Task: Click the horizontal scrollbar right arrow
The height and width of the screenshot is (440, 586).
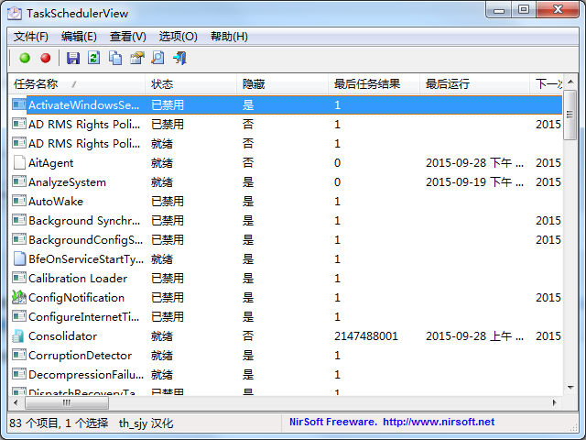Action: (x=555, y=403)
